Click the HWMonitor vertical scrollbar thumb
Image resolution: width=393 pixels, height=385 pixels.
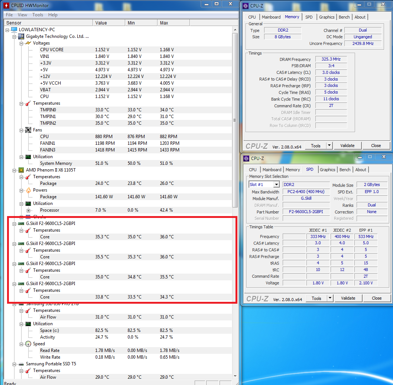(235, 120)
